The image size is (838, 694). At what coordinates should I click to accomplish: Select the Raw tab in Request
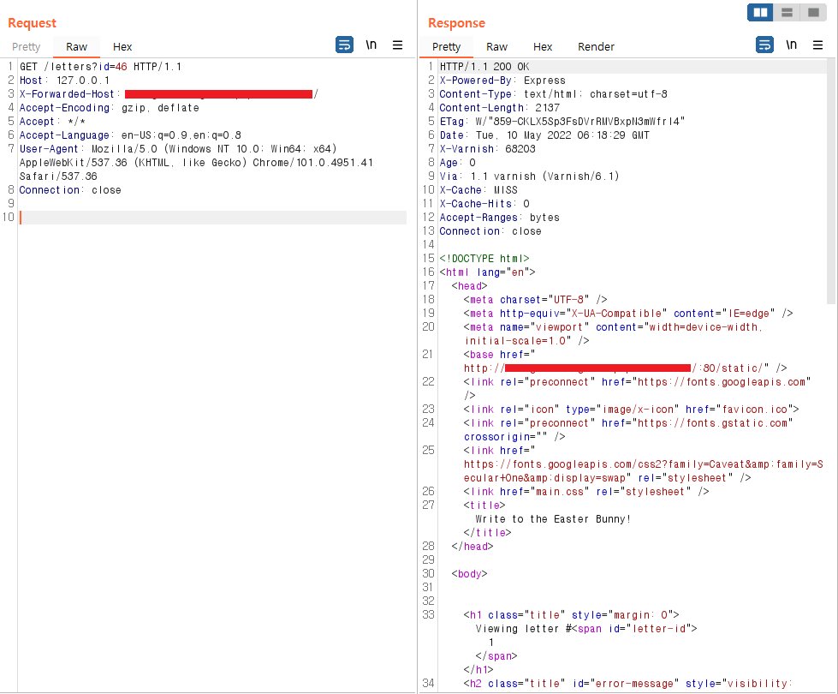click(x=76, y=46)
